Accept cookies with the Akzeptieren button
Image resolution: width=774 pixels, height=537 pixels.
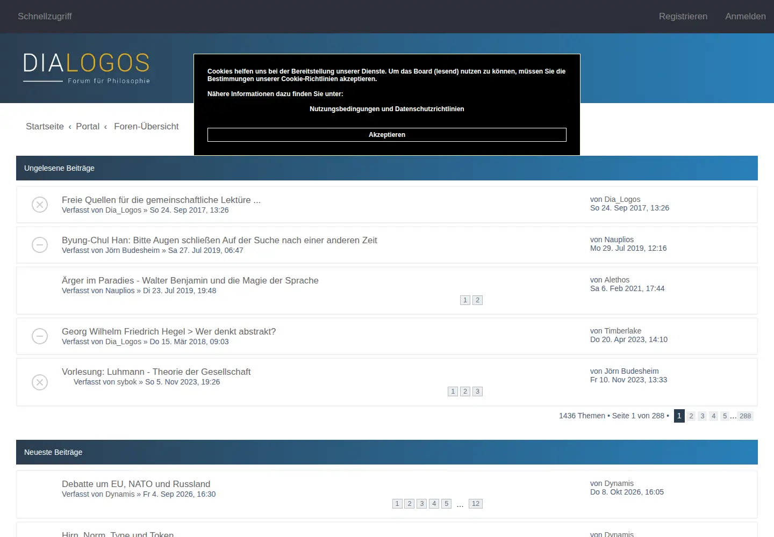[387, 135]
